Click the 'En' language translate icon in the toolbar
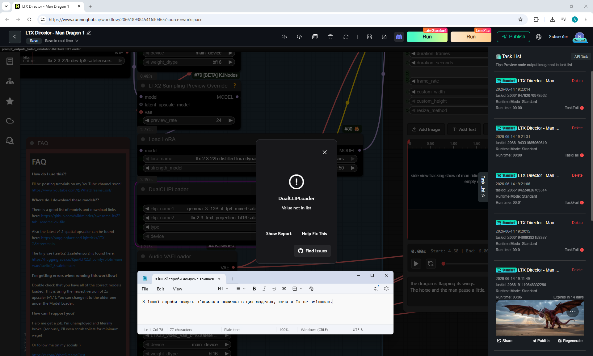The image size is (593, 356). [315, 37]
